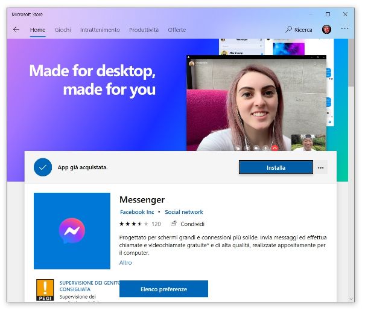This screenshot has height=313, width=368.
Task: Click the Messenger app logo tile
Action: [72, 231]
